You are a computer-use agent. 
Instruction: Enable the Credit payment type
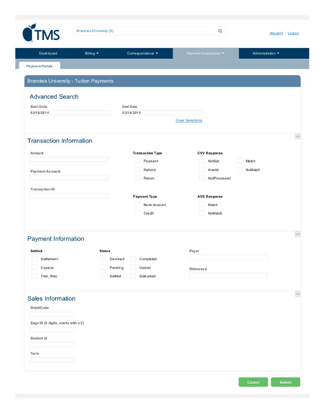(x=137, y=213)
